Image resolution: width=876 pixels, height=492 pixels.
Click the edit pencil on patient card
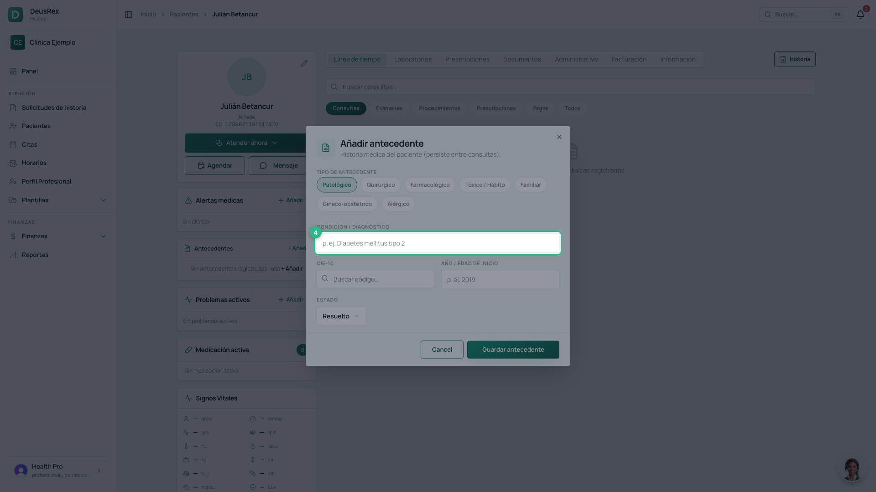click(304, 63)
